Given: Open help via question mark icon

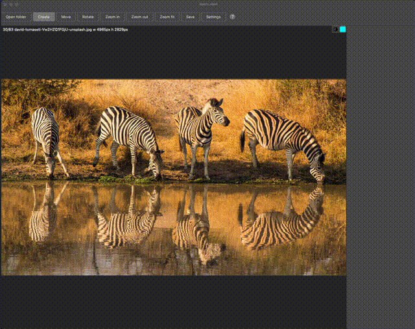Looking at the screenshot, I should [233, 17].
